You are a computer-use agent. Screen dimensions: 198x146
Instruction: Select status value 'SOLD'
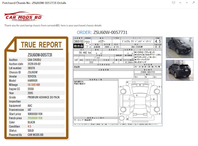click(x=31, y=131)
